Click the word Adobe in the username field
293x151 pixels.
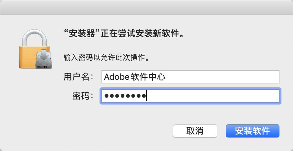[x=113, y=77]
